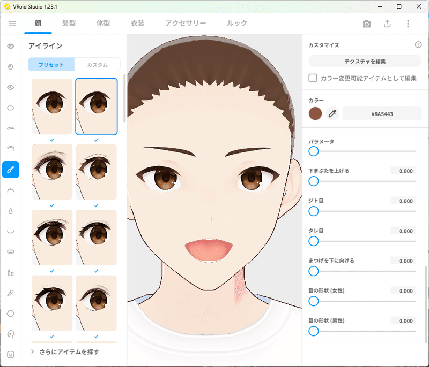Open the hamburger menu at top left
The width and height of the screenshot is (429, 367).
pyautogui.click(x=12, y=24)
